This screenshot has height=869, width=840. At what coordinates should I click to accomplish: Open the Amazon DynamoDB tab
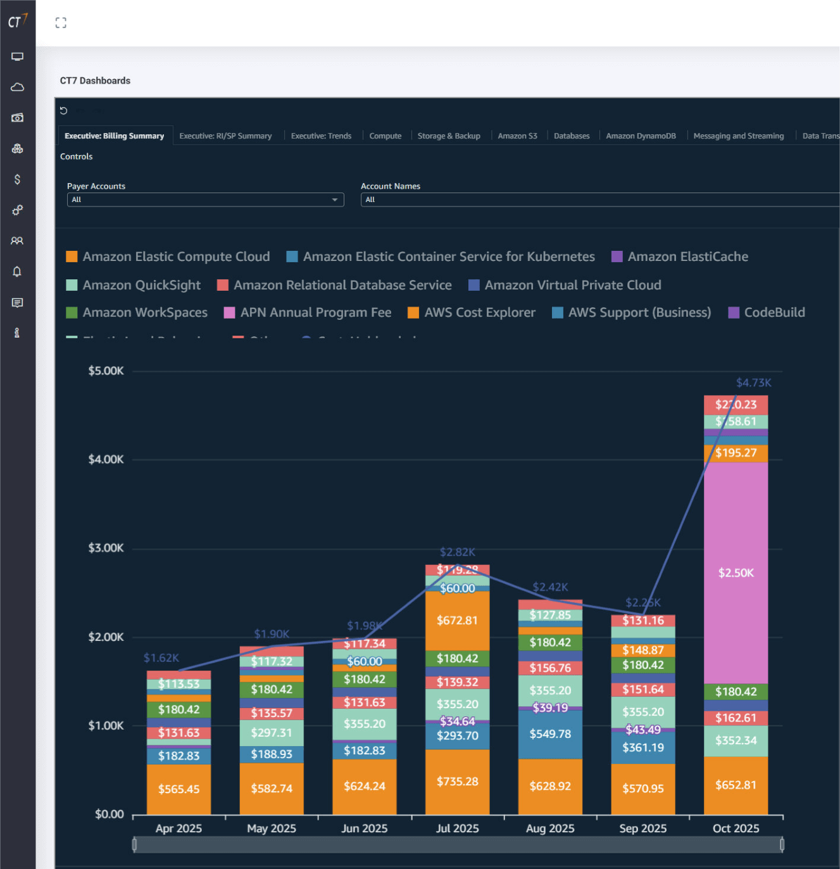(x=641, y=136)
